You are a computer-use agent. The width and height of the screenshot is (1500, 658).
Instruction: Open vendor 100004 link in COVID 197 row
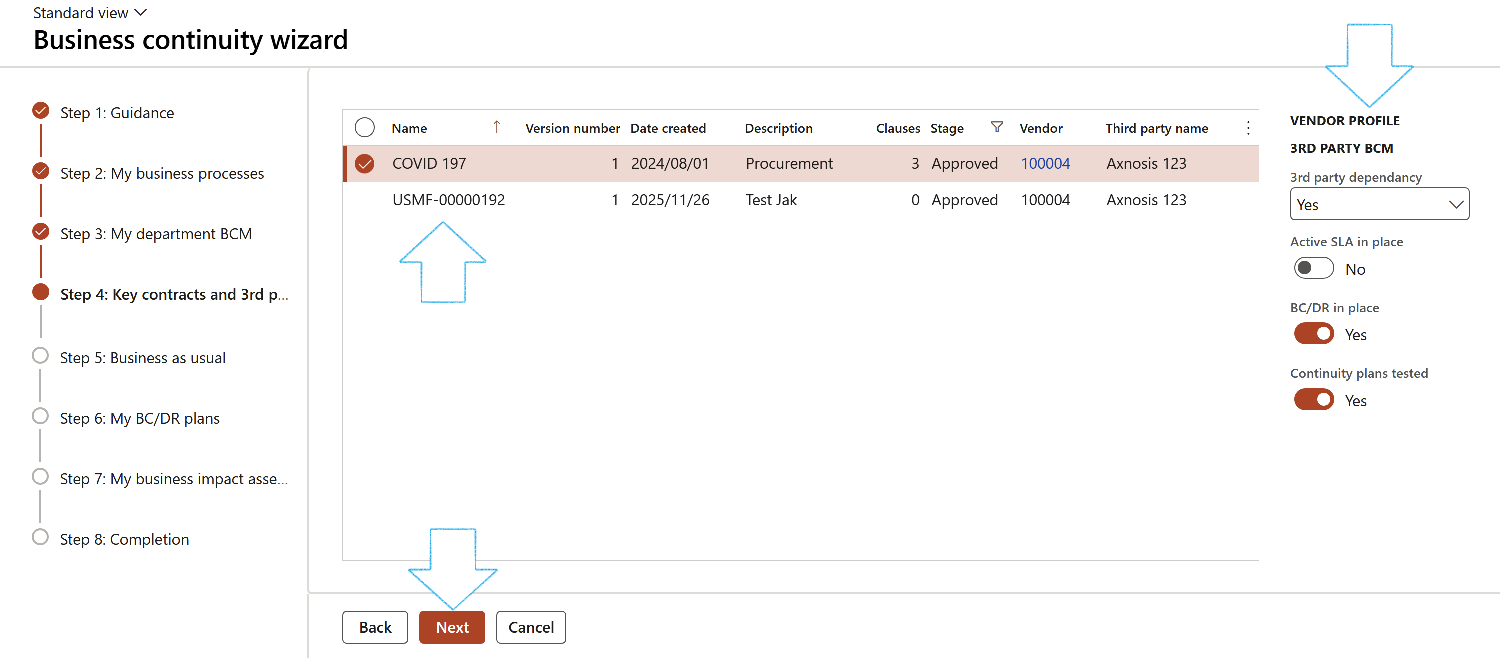(x=1045, y=164)
